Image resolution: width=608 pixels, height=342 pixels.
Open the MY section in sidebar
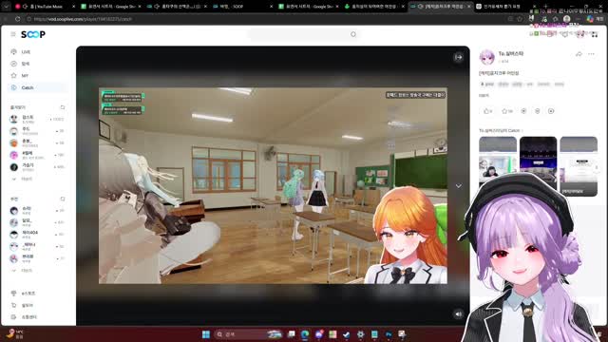coord(25,76)
